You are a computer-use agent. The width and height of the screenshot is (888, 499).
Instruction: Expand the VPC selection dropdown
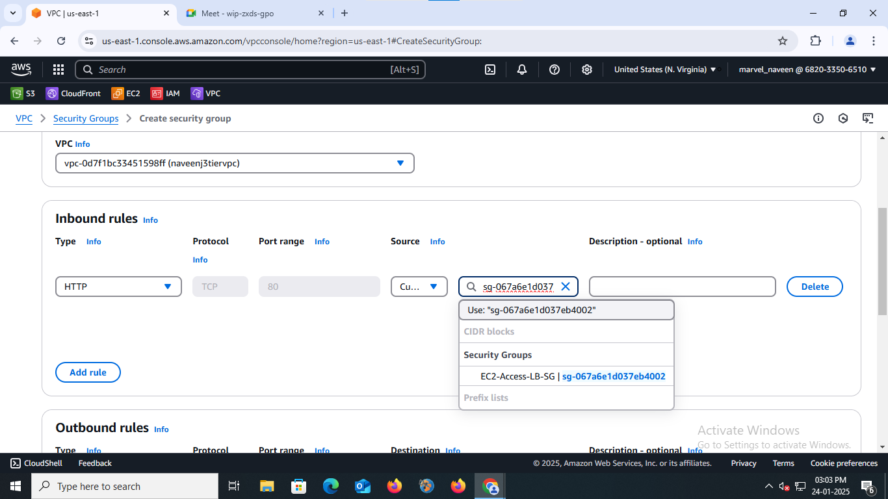(x=235, y=163)
